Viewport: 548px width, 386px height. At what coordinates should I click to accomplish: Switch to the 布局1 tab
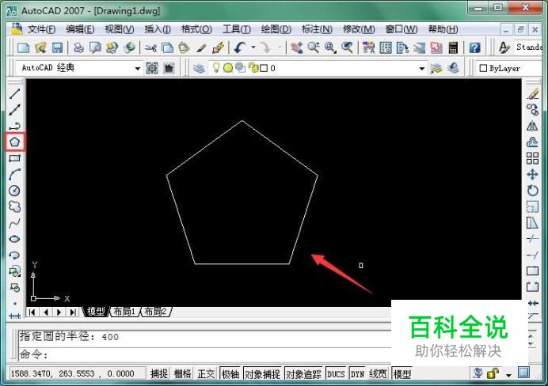click(124, 312)
